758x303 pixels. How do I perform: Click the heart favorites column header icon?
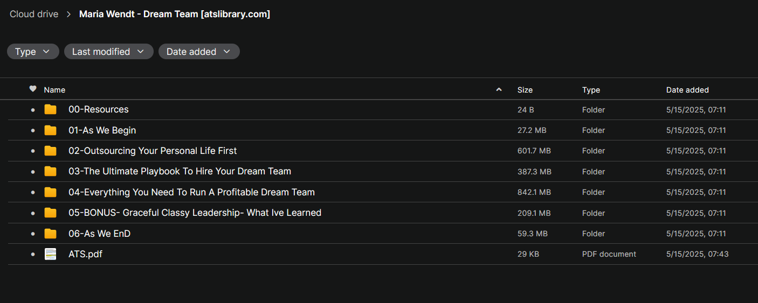tap(33, 89)
